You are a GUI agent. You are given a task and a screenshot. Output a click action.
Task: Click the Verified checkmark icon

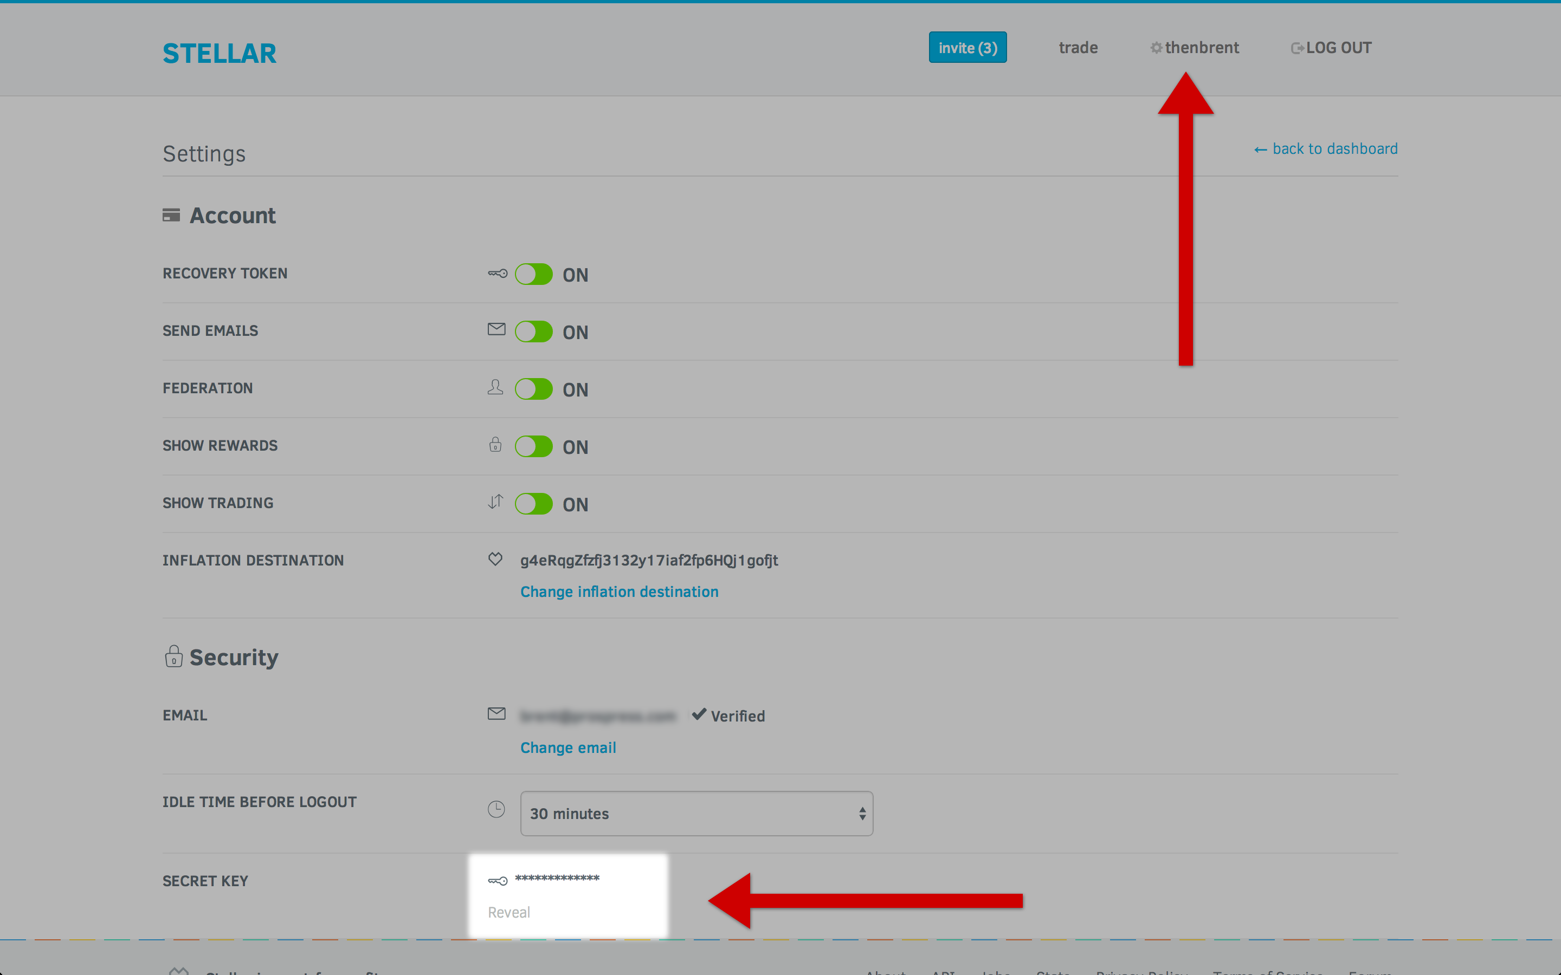coord(699,714)
